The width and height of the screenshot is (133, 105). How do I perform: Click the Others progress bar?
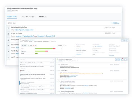click(45, 49)
